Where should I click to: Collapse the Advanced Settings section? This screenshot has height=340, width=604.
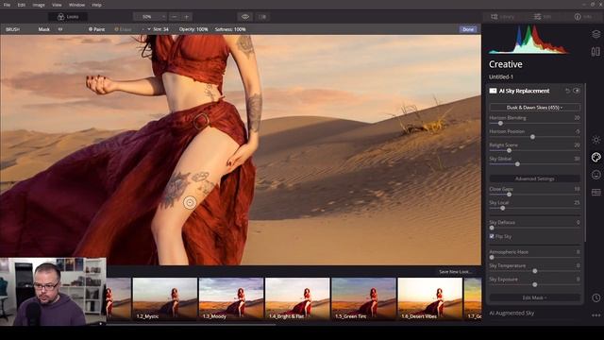(x=534, y=178)
